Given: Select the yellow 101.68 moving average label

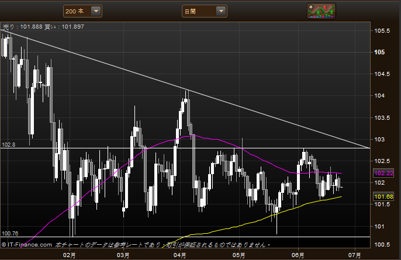Looking at the screenshot, I should 383,196.
